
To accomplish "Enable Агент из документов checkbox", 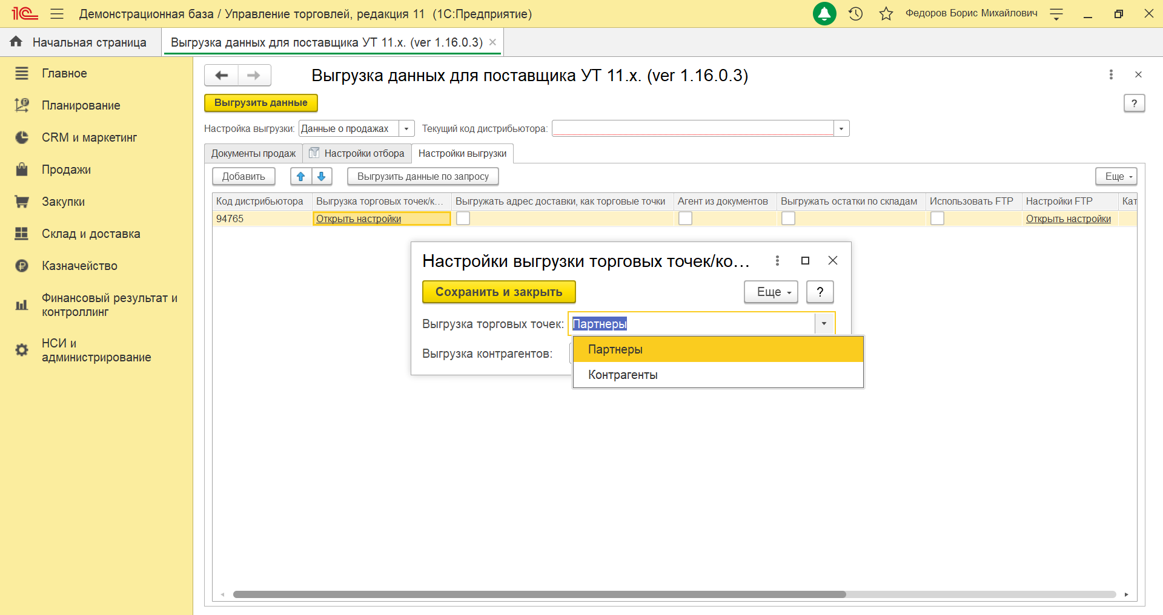I will (x=685, y=219).
